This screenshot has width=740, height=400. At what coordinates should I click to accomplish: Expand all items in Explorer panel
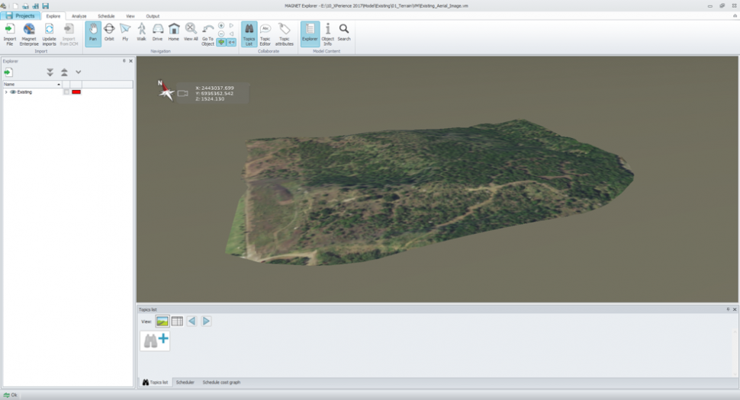click(x=50, y=72)
